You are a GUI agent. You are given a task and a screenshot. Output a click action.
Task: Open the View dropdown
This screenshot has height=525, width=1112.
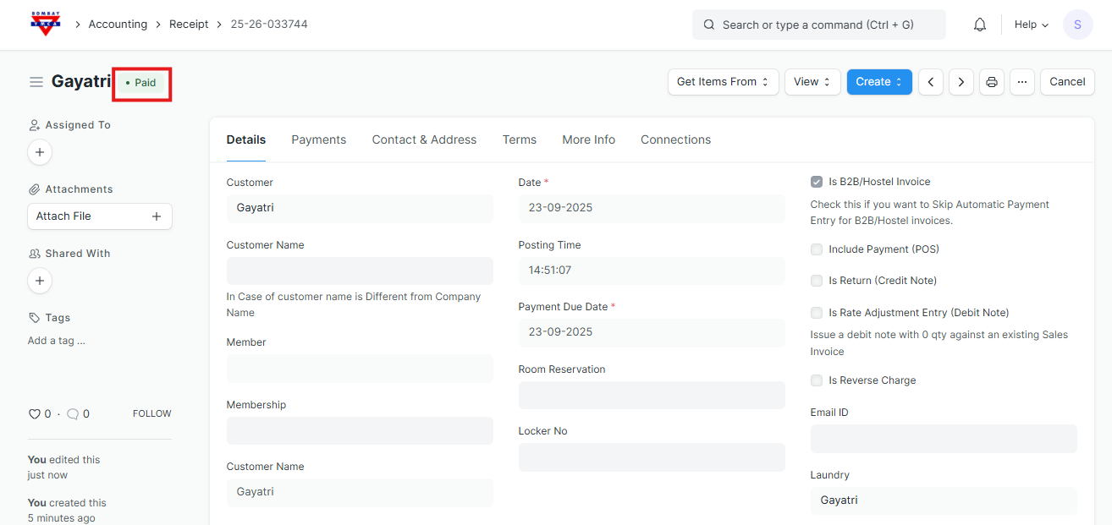[812, 82]
